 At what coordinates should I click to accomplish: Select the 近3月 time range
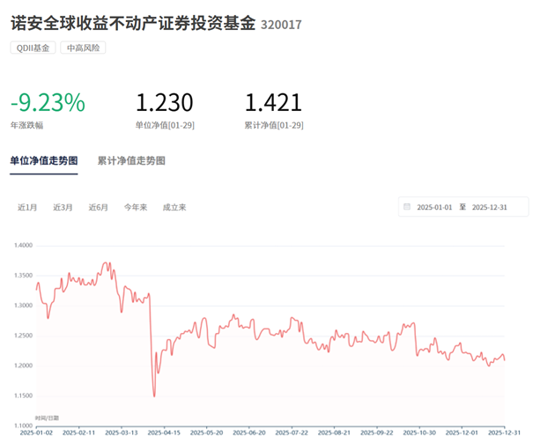(x=63, y=208)
